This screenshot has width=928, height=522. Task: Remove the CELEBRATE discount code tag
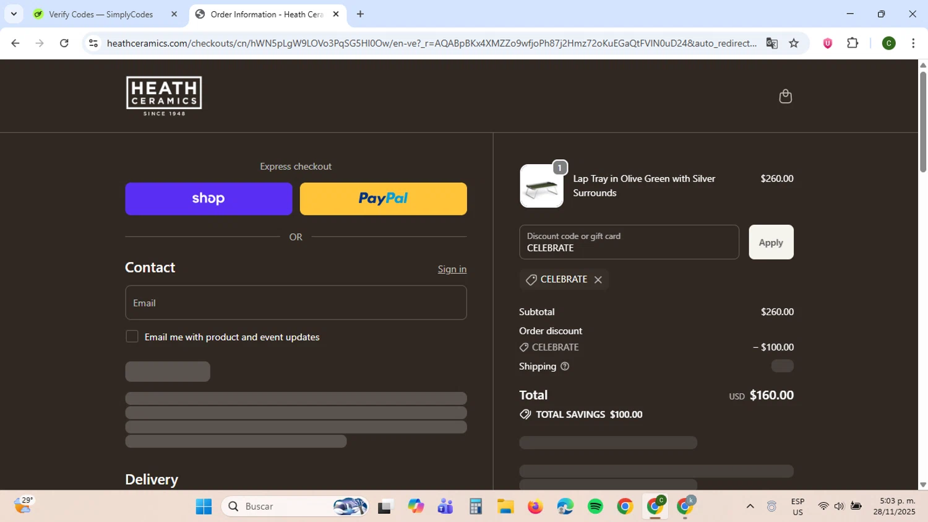[598, 280]
